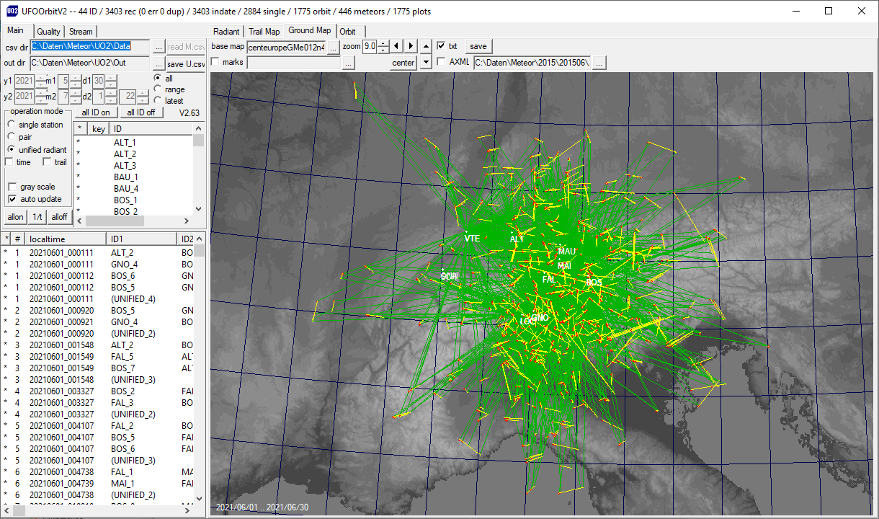The image size is (879, 519).
Task: Browse for AXML path with ellipsis button
Action: point(599,63)
